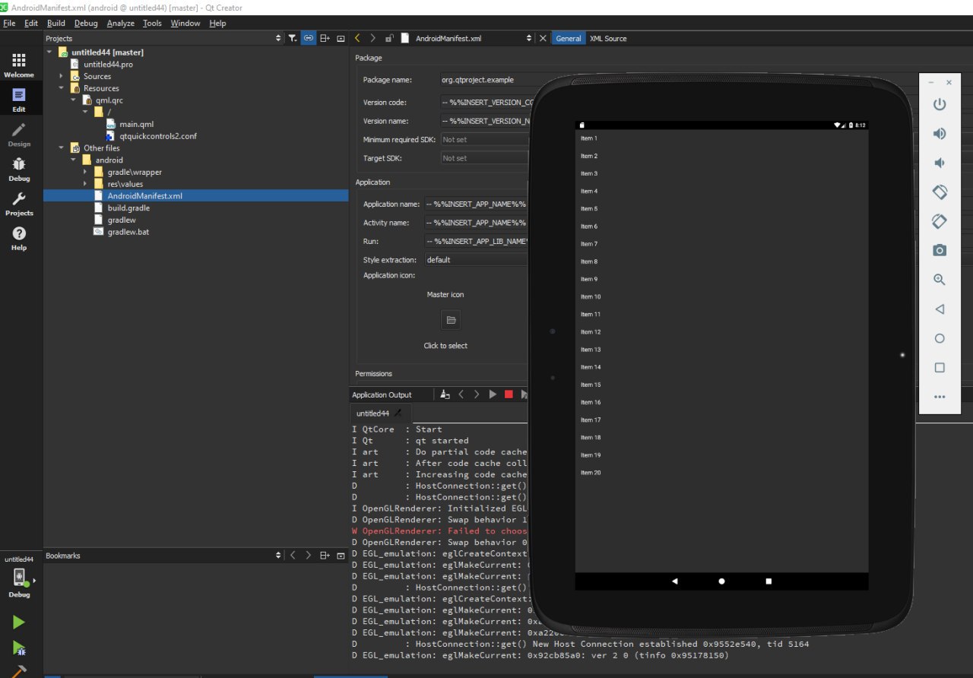973x678 pixels.
Task: Open Debug mode in mode sidebar
Action: click(19, 169)
